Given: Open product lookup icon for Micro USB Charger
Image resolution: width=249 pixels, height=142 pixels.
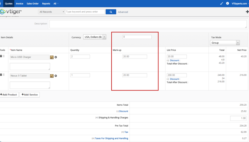Looking at the screenshot, I should tap(52, 57).
